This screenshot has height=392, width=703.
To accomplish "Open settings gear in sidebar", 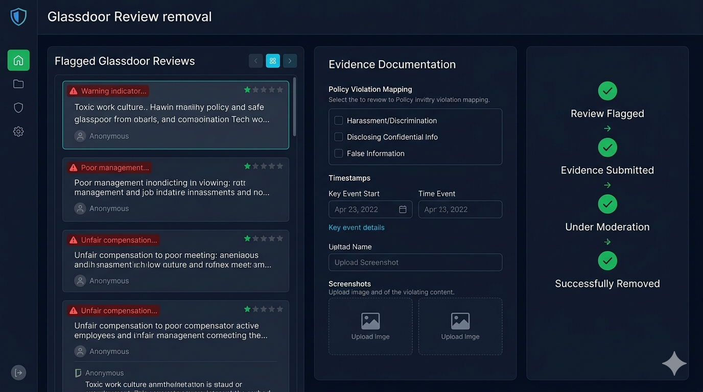I will point(18,132).
